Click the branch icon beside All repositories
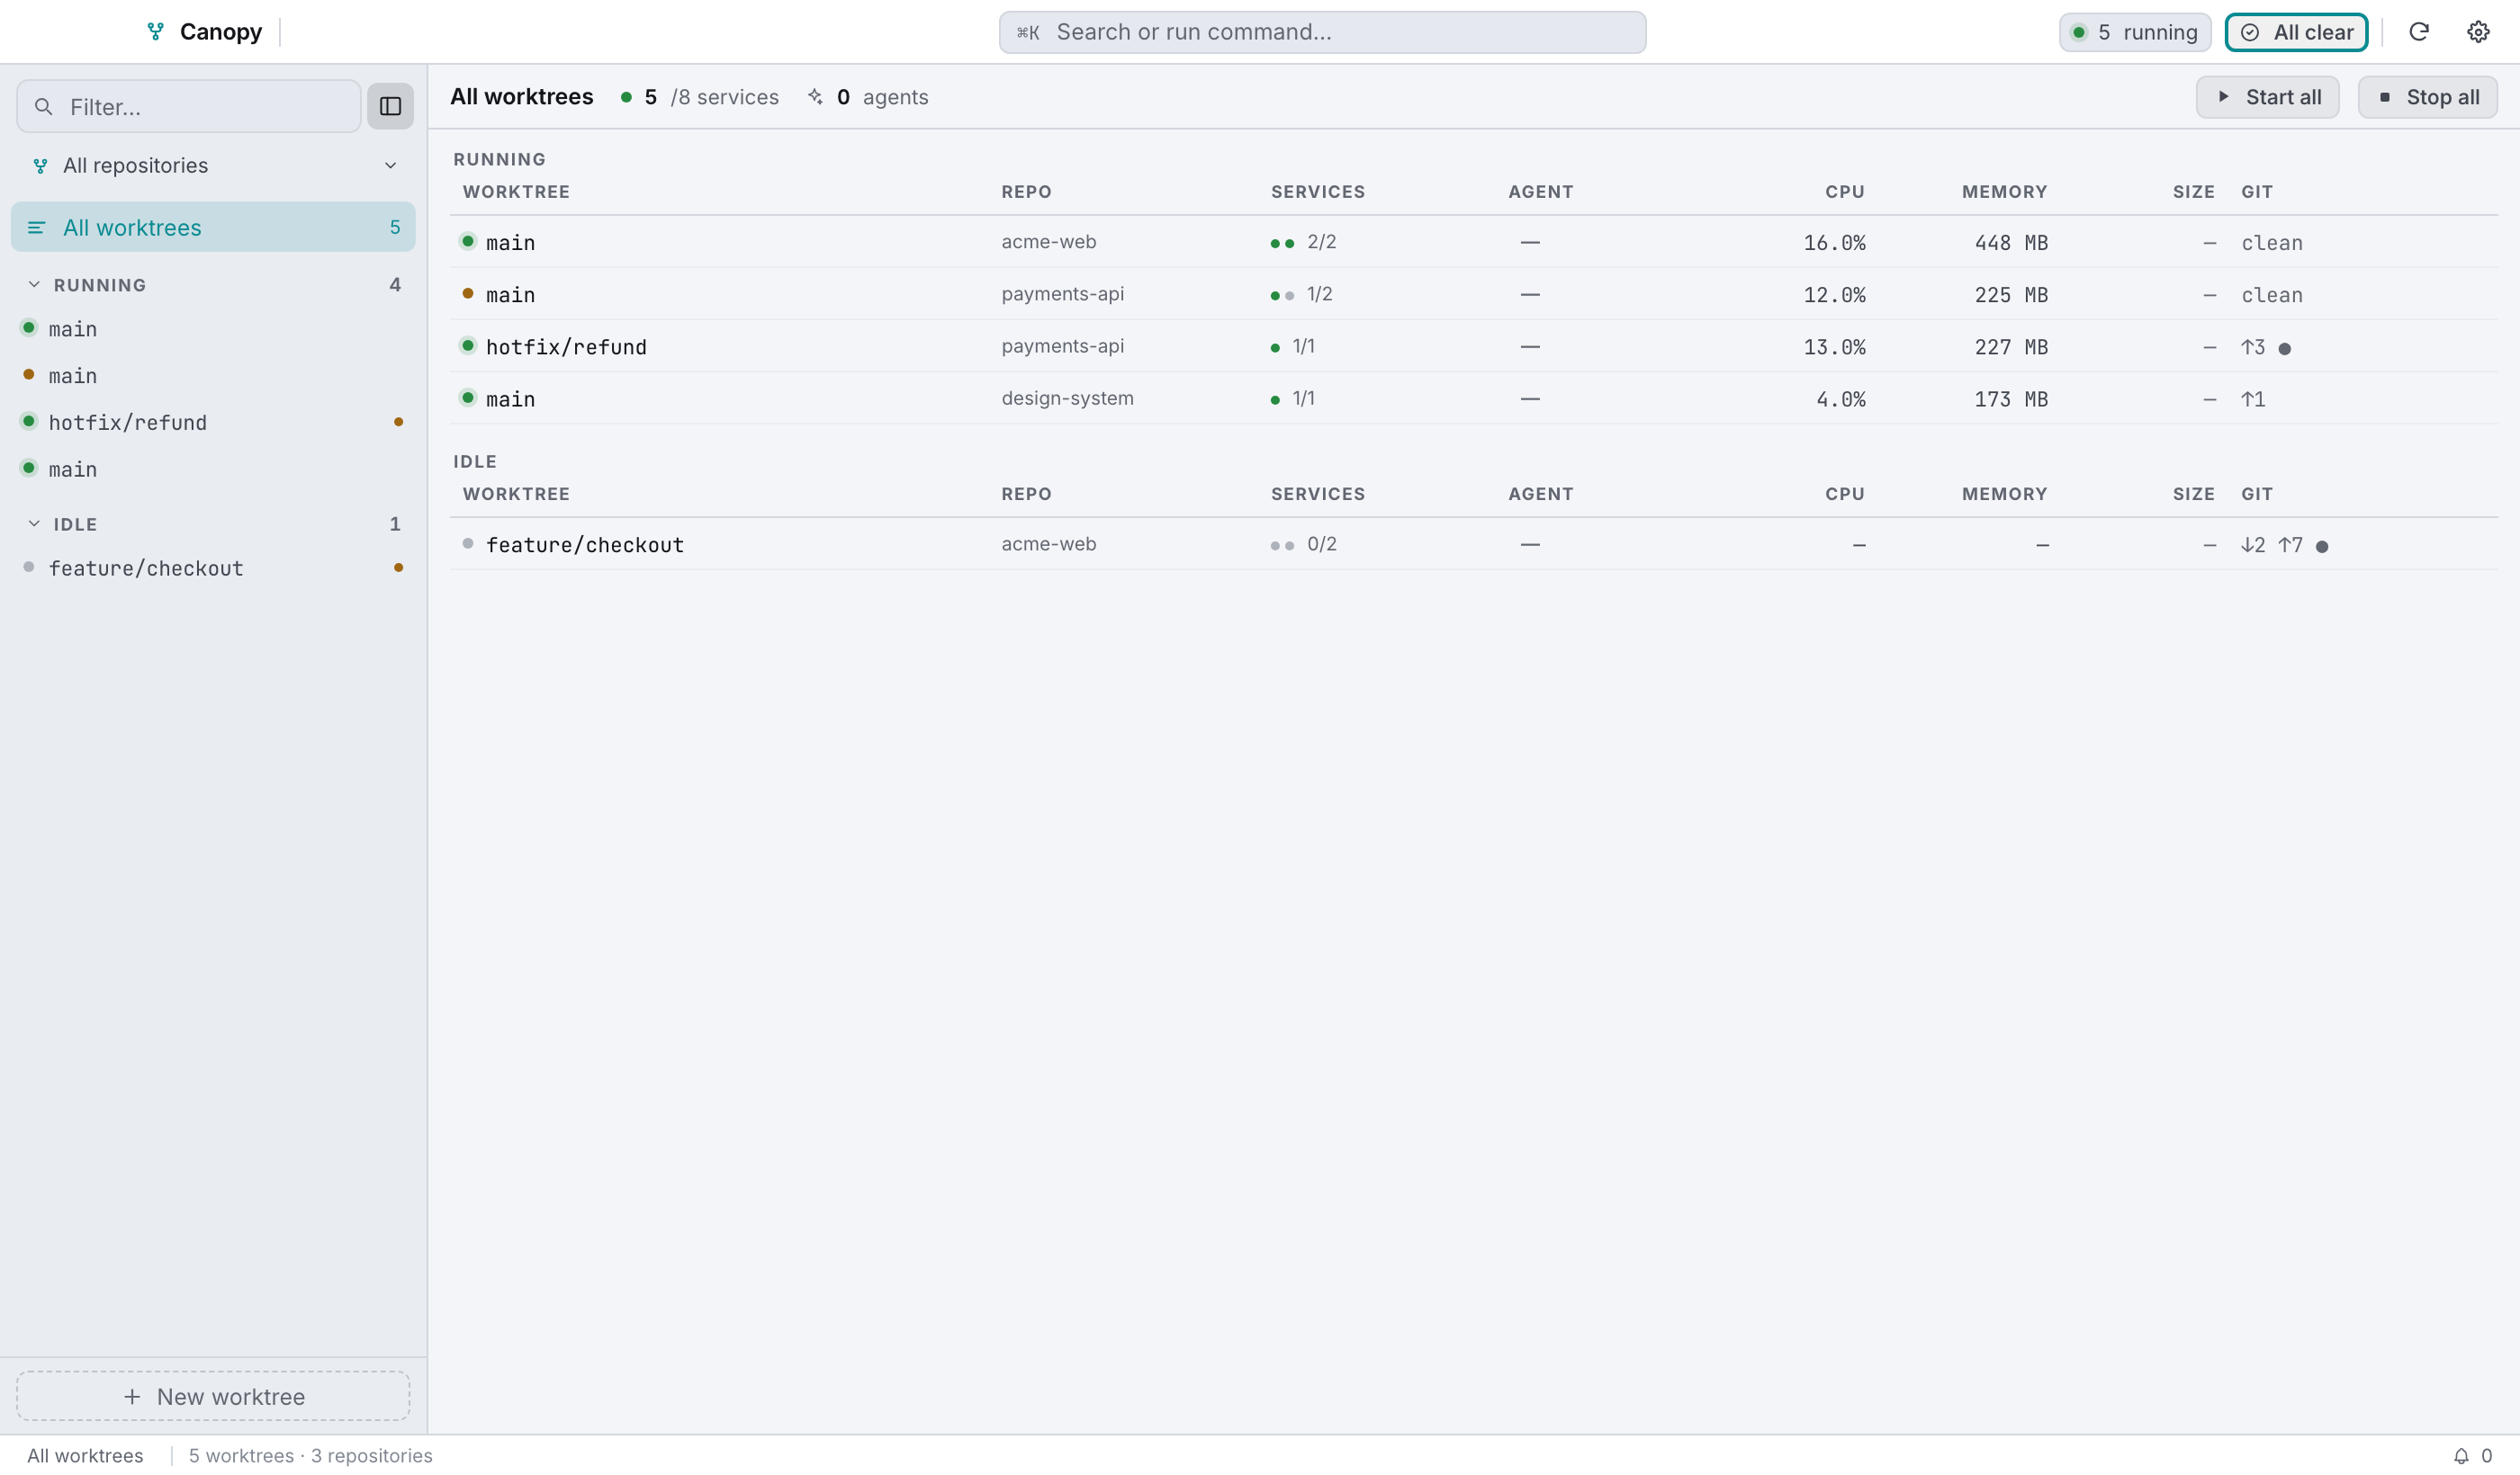Viewport: 2520px width, 1475px height. coord(40,165)
